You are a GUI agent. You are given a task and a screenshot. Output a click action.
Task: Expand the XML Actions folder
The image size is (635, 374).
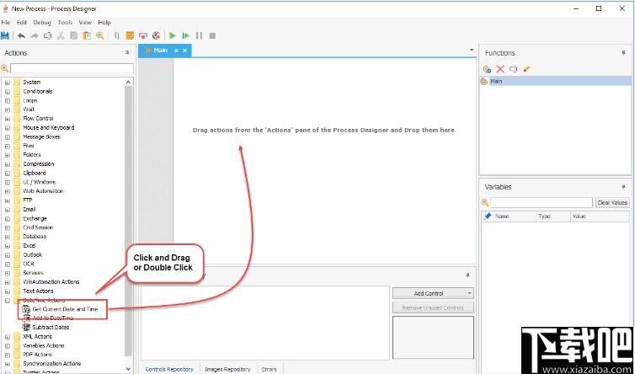point(8,337)
